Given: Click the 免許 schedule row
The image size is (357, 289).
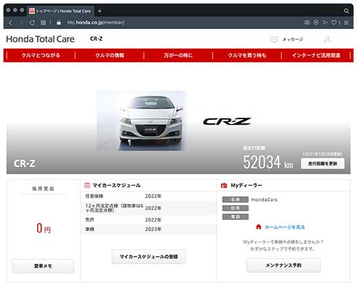Looking at the screenshot, I should click(x=149, y=220).
